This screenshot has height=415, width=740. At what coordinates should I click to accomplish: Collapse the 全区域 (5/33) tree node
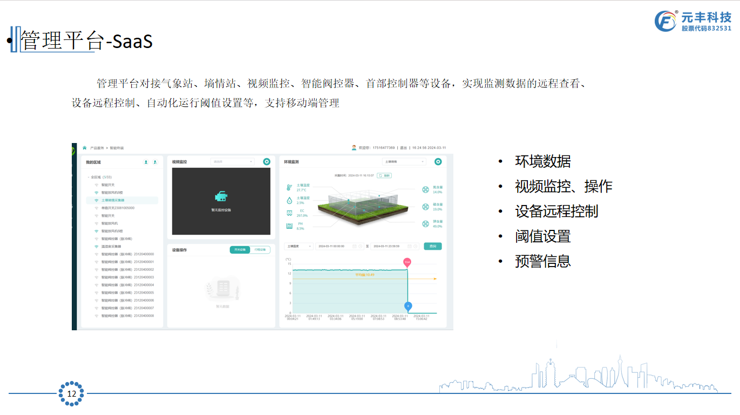click(x=88, y=177)
